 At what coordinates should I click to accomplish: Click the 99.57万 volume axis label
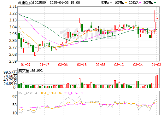(10, 72)
